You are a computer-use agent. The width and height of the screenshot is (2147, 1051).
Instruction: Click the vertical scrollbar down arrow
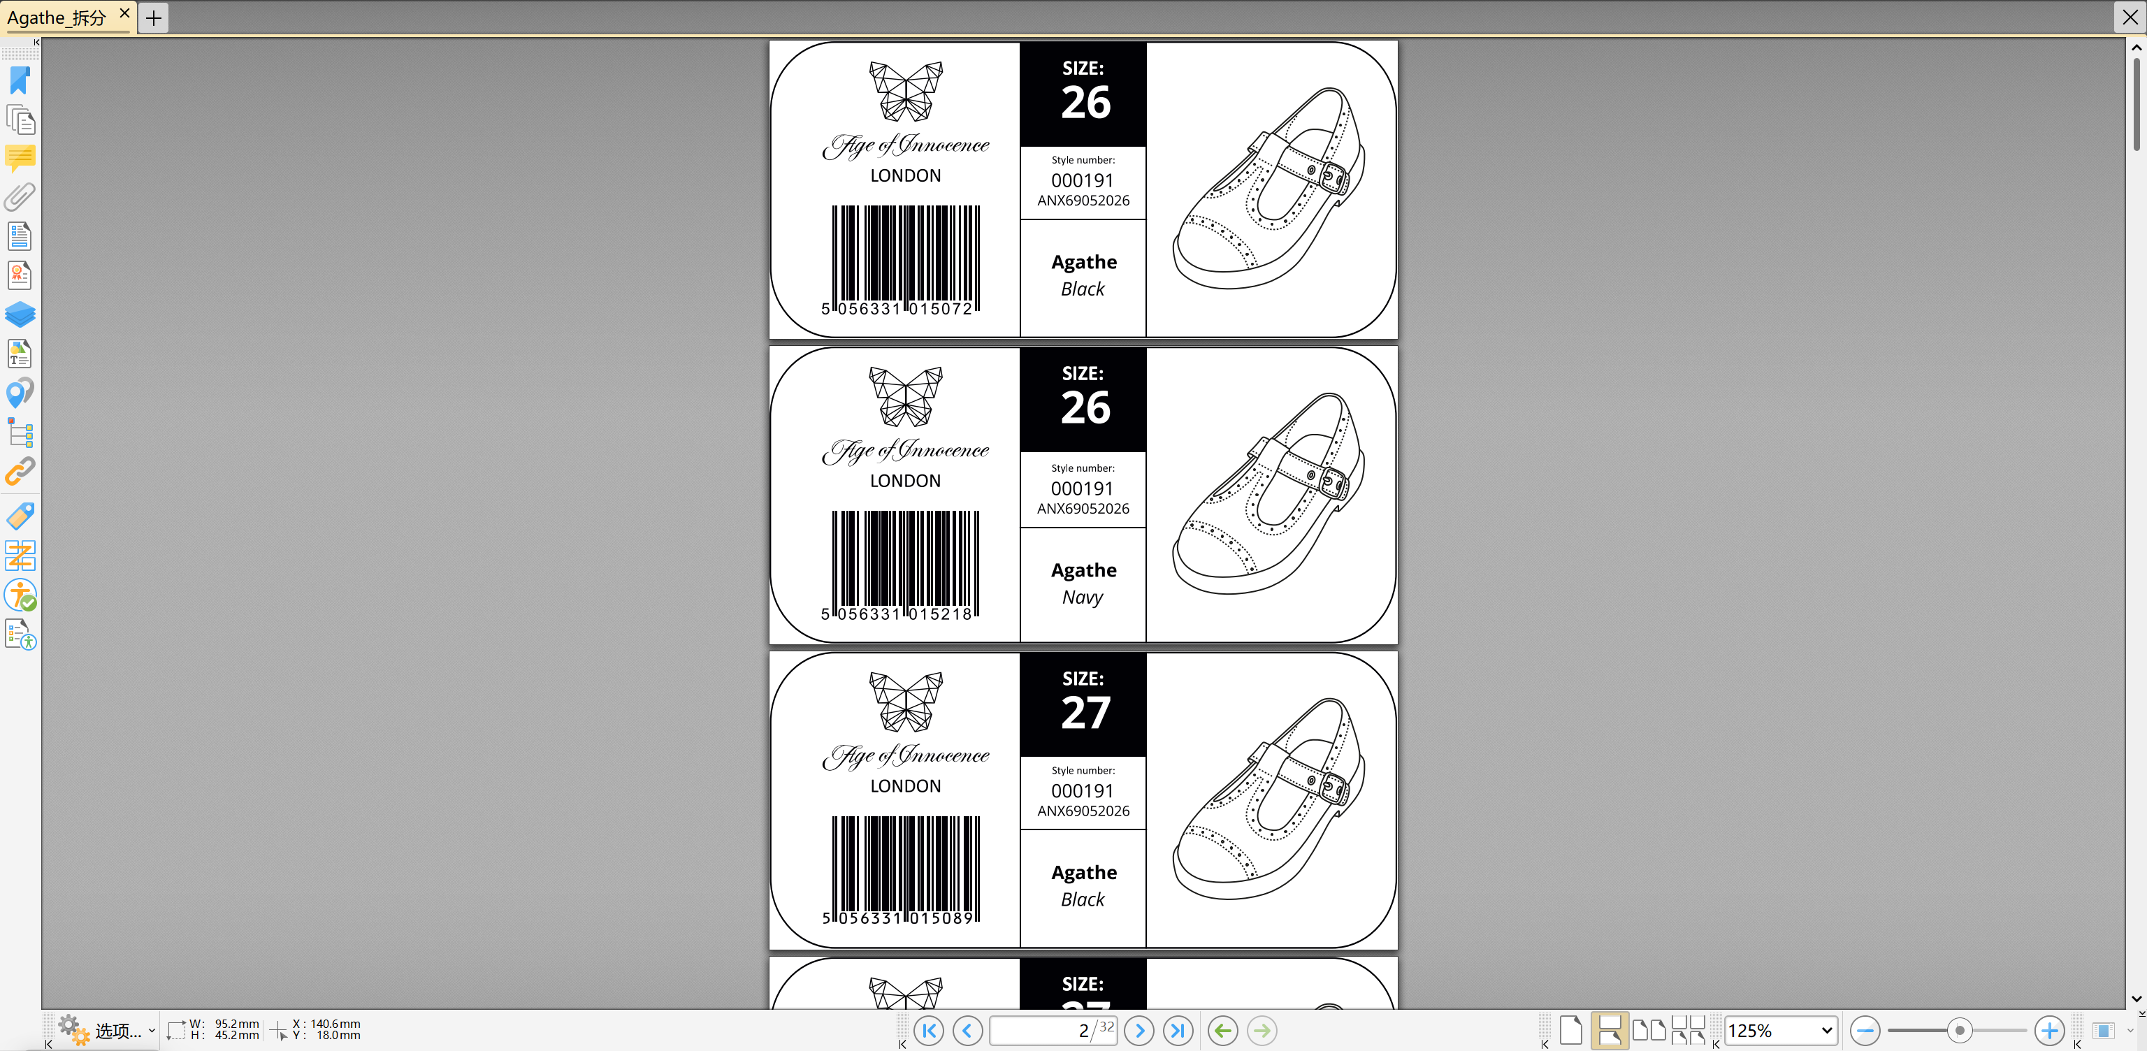pyautogui.click(x=2137, y=999)
